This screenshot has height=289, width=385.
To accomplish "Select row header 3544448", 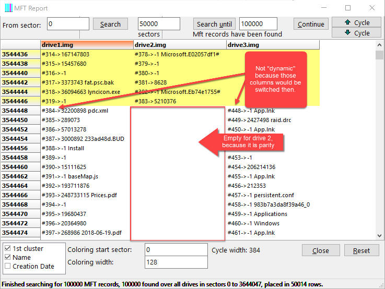I will (x=20, y=111).
